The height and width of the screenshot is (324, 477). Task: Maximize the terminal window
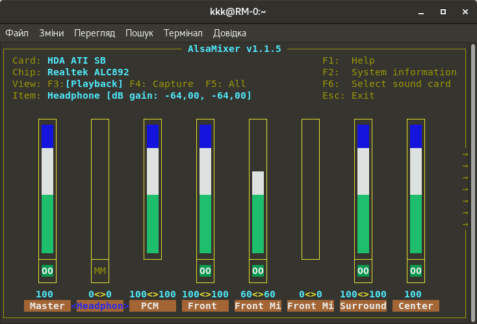(443, 12)
